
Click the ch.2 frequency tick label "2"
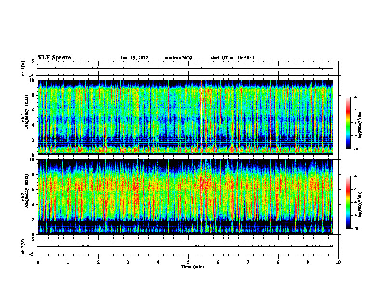pos(34,220)
